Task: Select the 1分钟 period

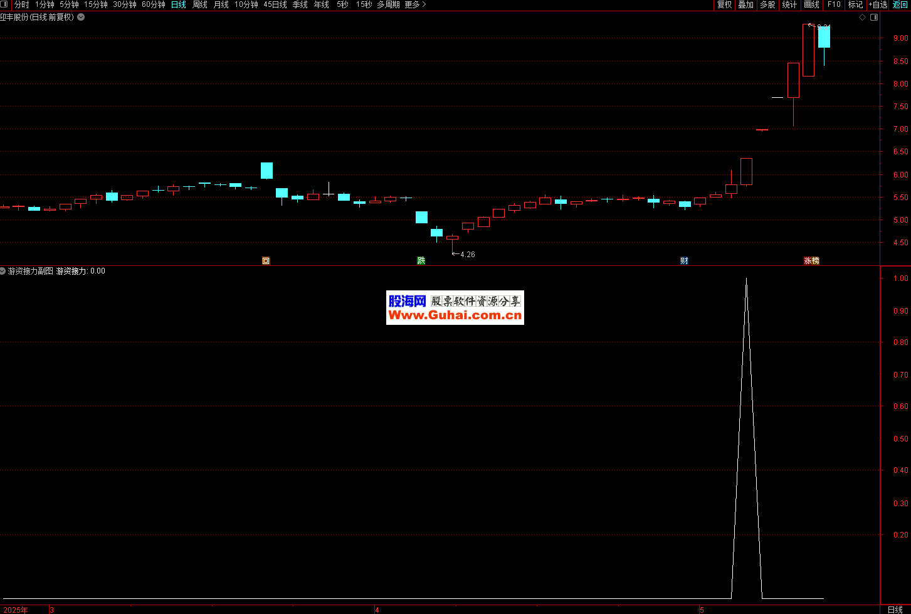Action: [x=45, y=4]
